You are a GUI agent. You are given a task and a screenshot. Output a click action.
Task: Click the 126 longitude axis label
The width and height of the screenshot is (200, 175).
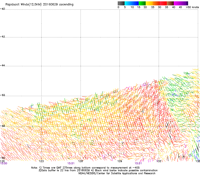81,161
